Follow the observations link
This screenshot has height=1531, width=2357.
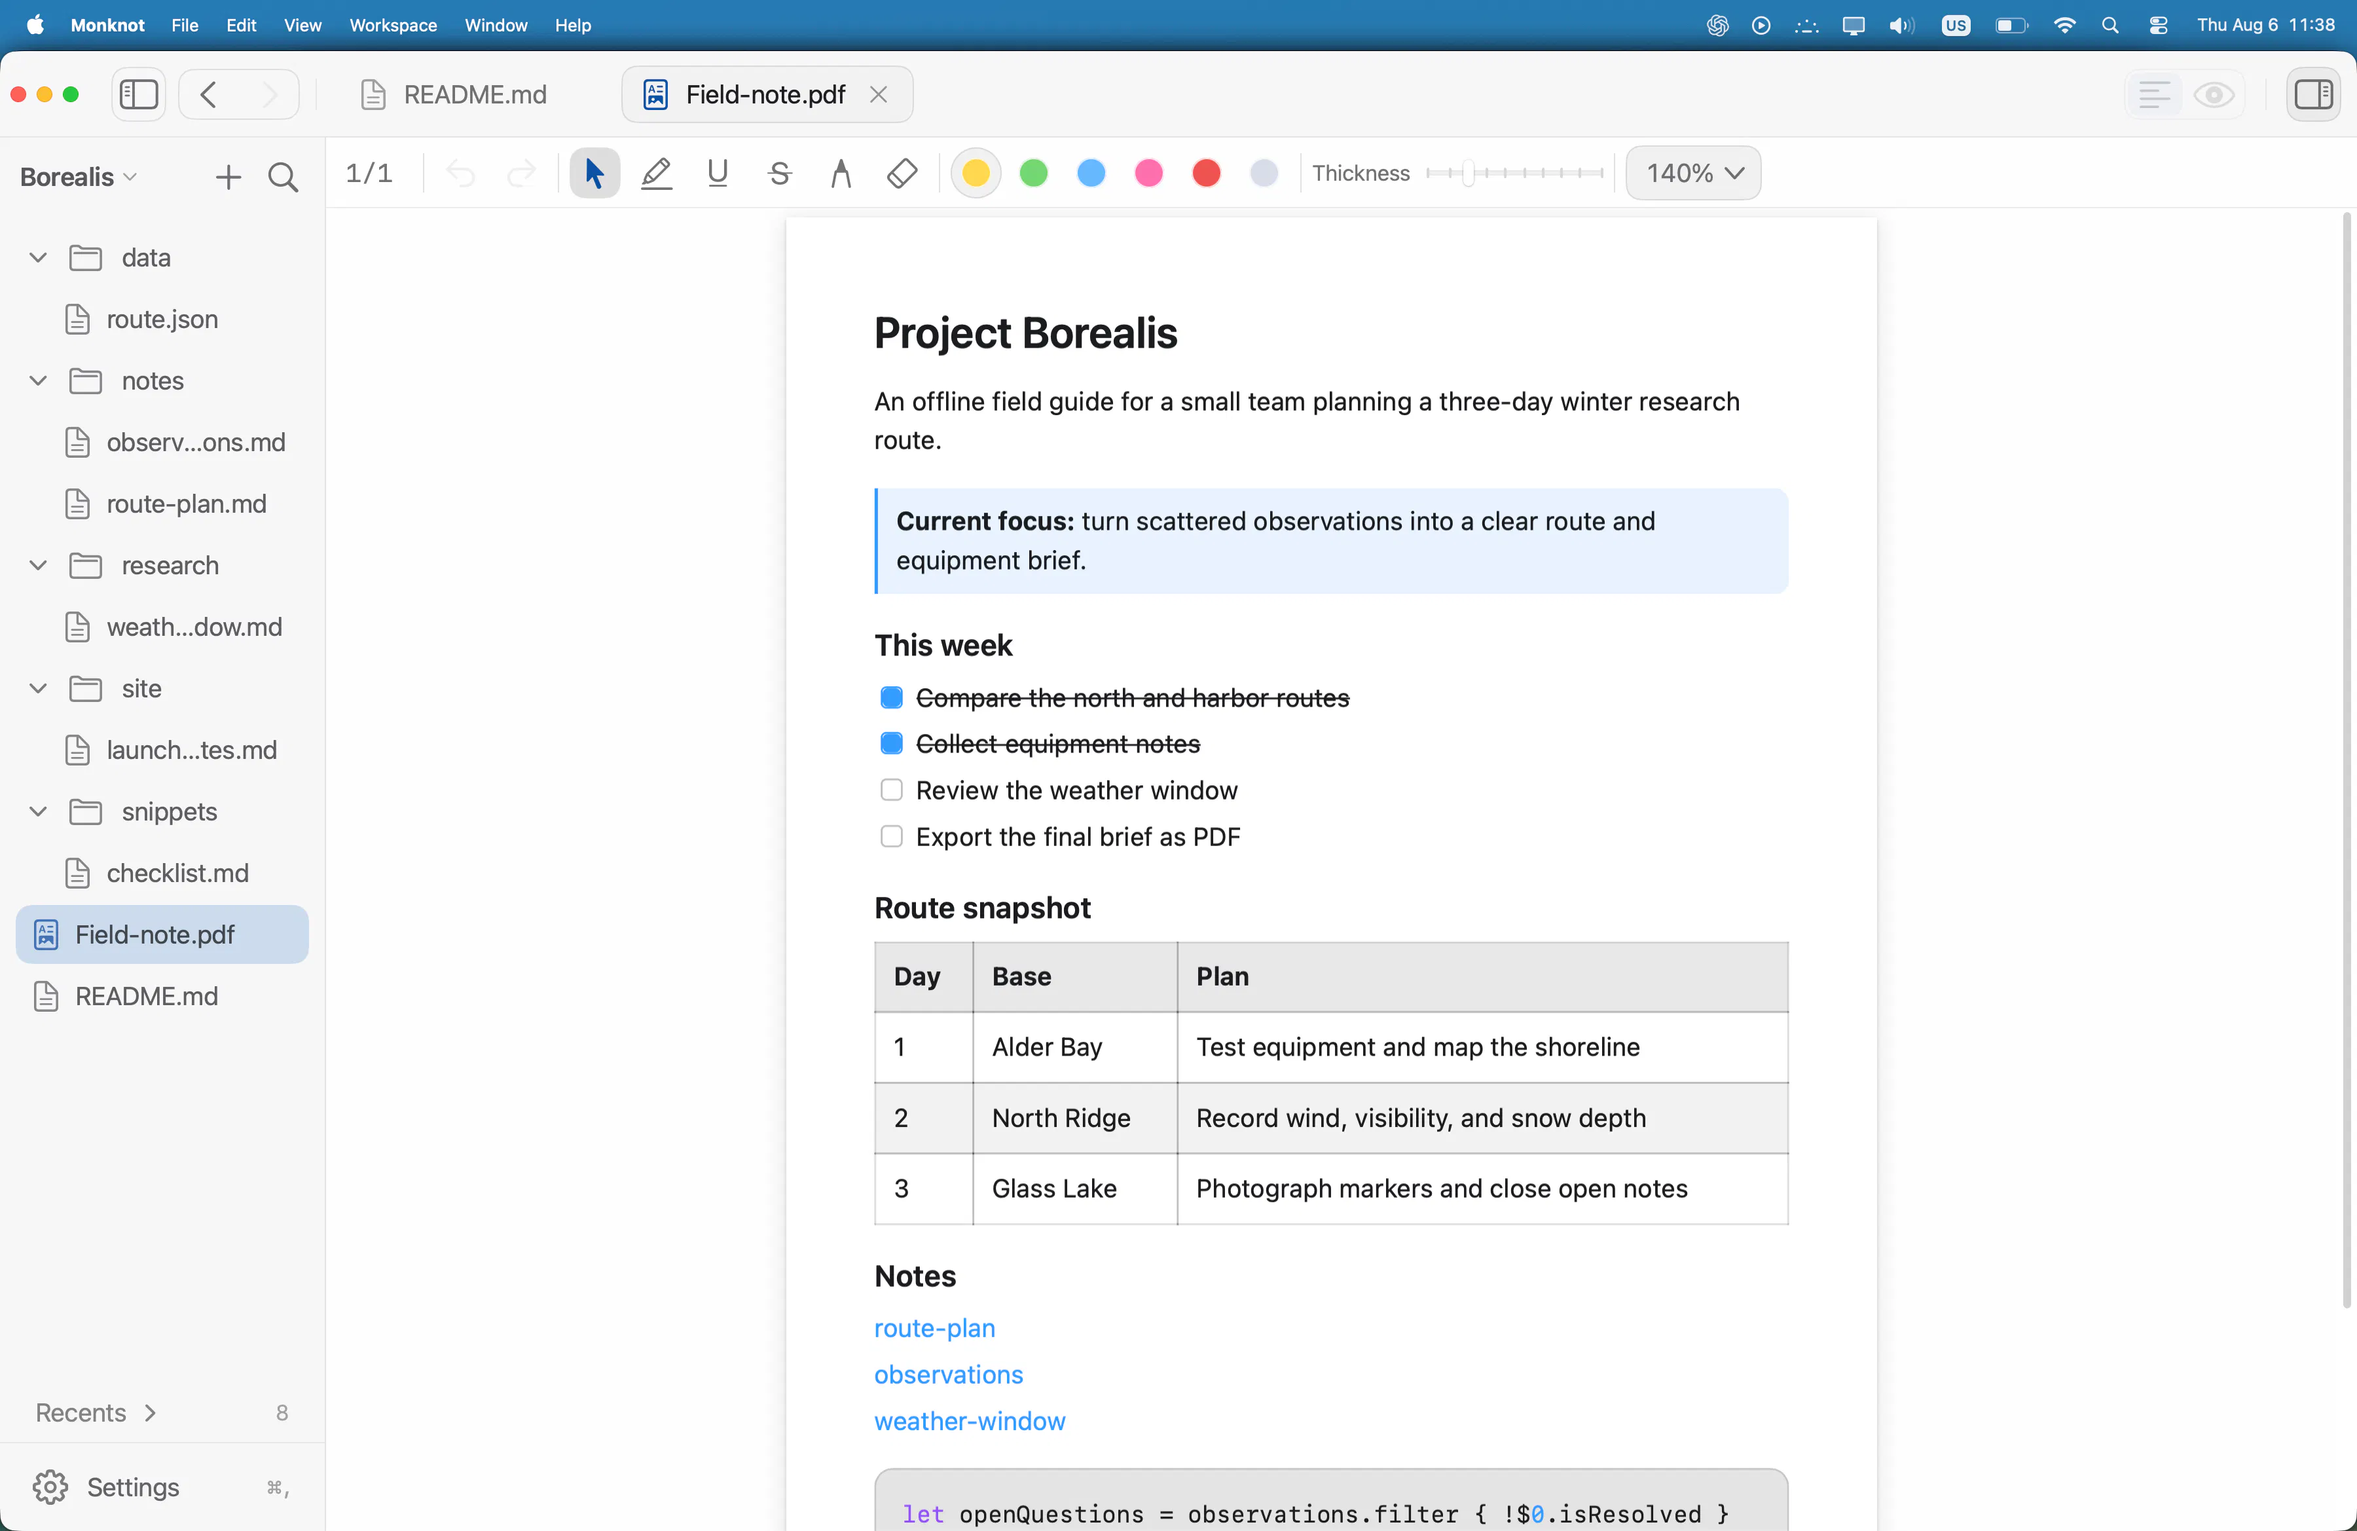tap(948, 1374)
